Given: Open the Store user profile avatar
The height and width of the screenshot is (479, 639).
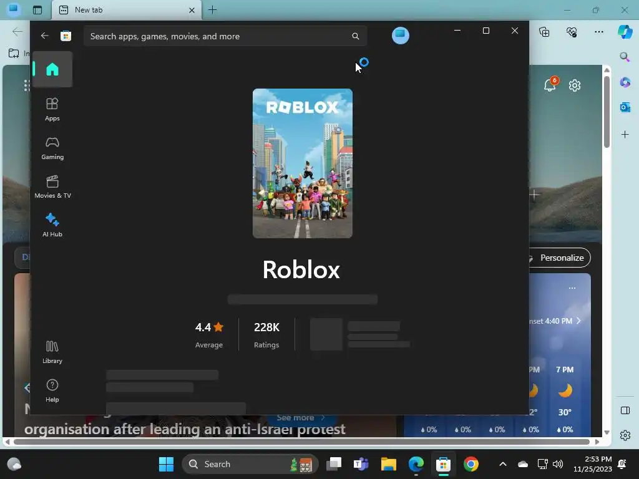Looking at the screenshot, I should pyautogui.click(x=400, y=36).
